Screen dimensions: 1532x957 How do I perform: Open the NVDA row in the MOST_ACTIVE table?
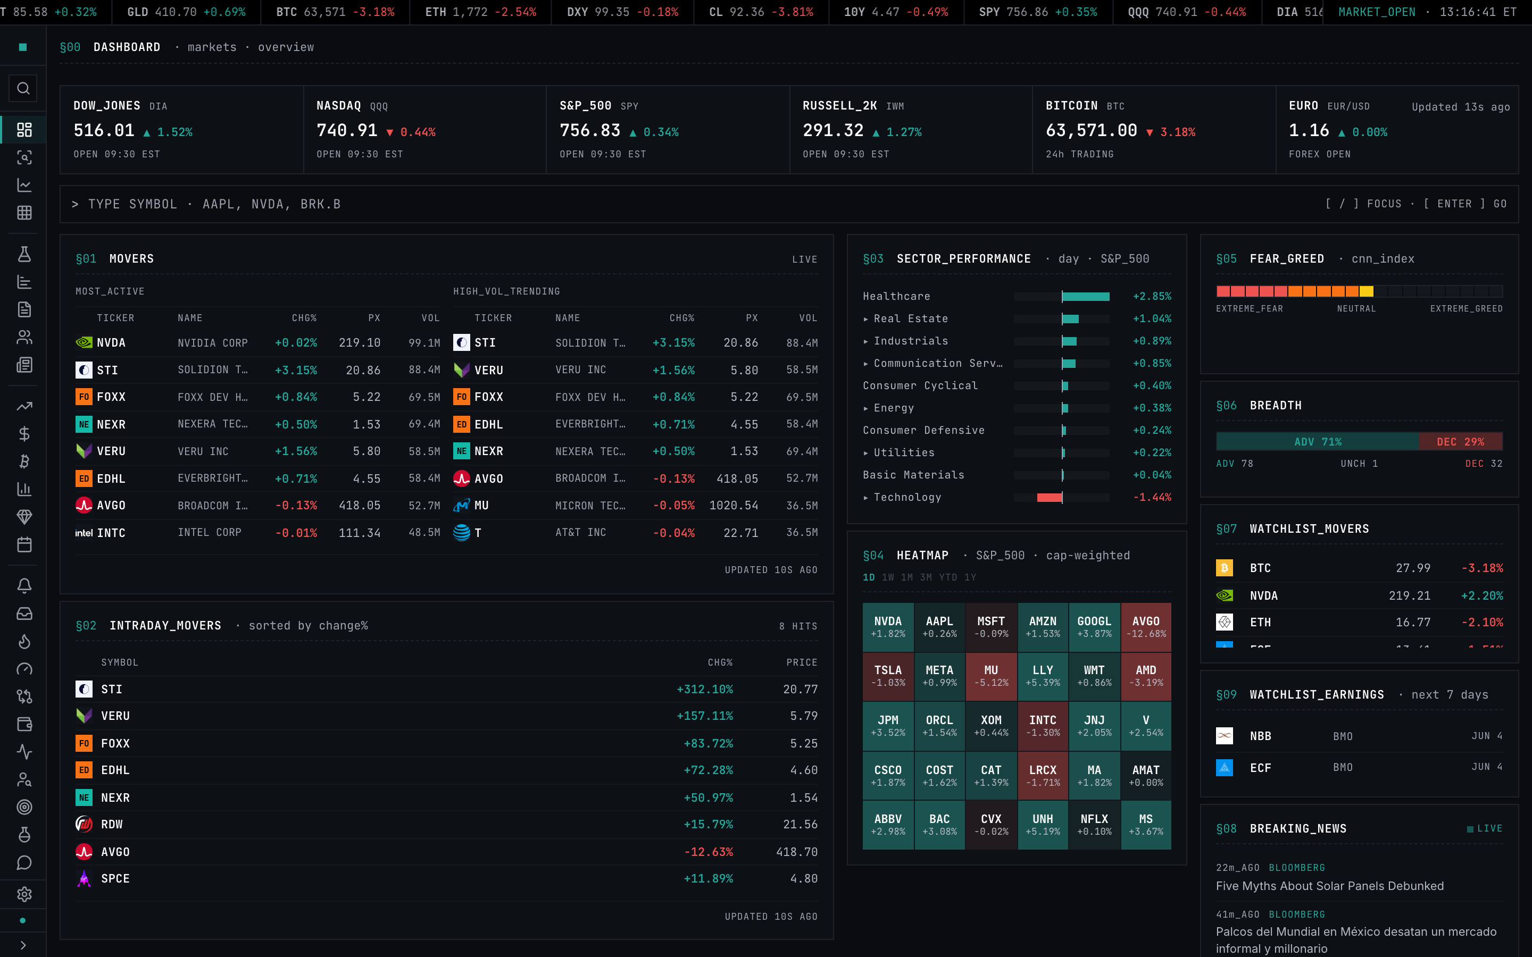point(257,342)
